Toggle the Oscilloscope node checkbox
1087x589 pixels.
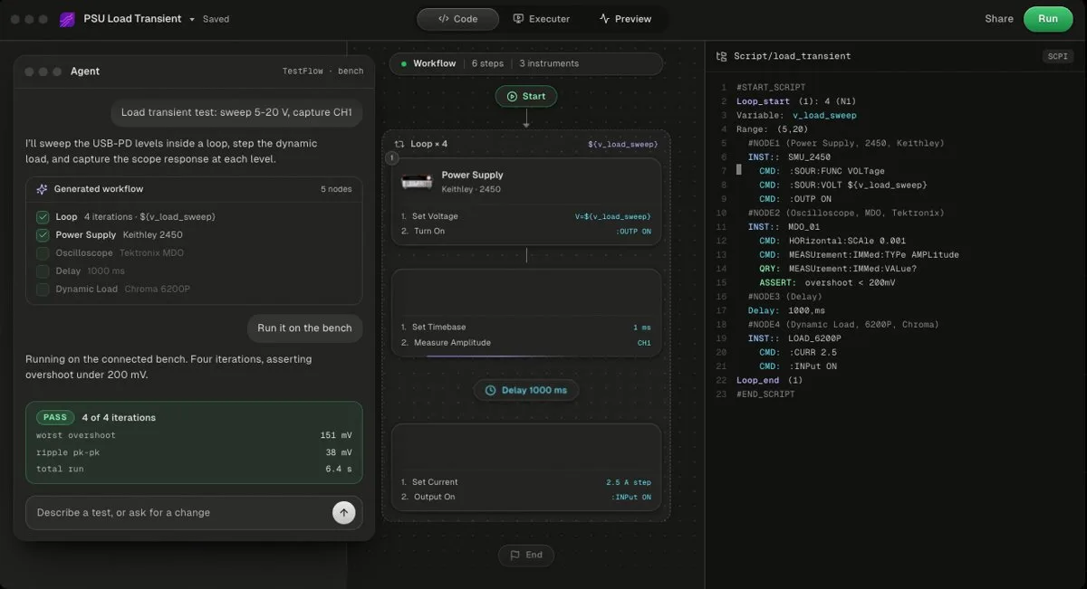coord(43,253)
